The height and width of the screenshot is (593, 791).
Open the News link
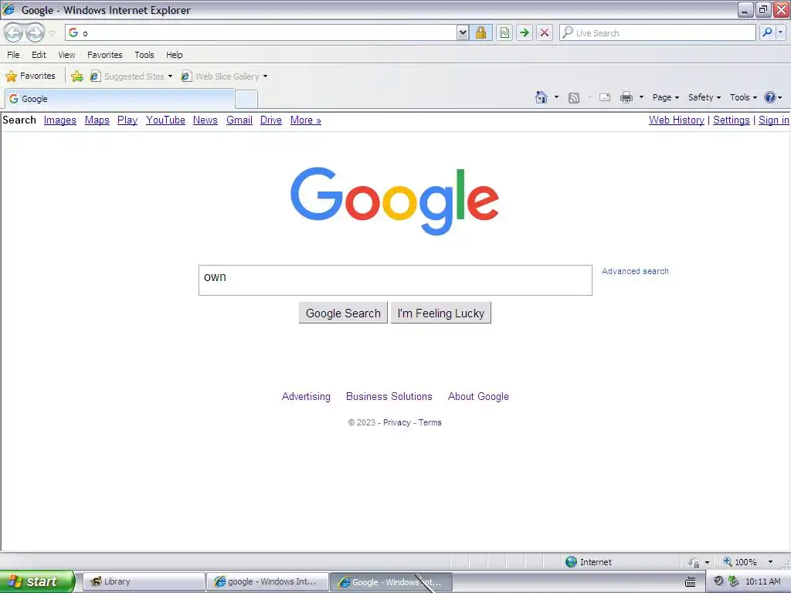tap(205, 120)
